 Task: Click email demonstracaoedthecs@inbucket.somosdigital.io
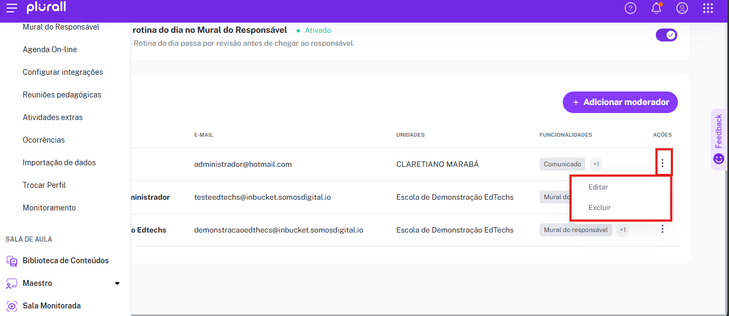(279, 230)
